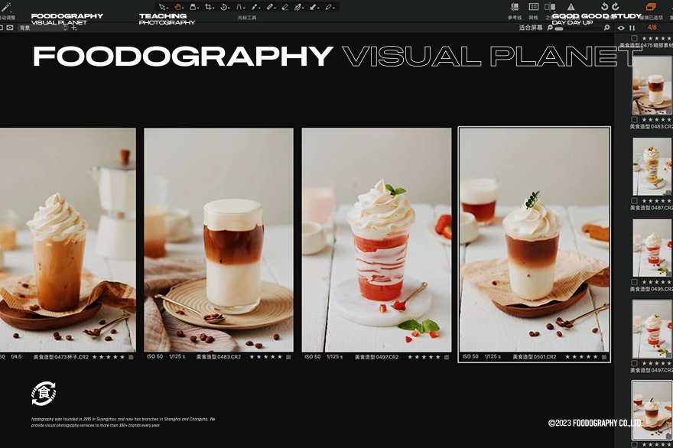Select the Crop tool

tap(208, 7)
